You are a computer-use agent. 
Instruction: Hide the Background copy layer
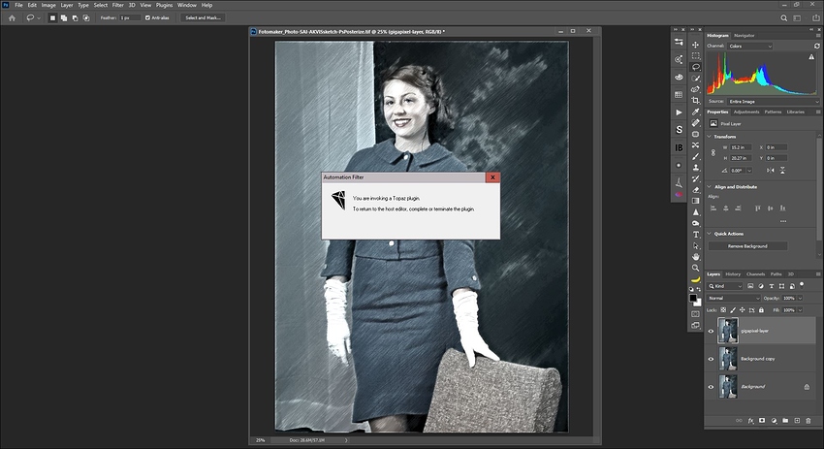(711, 359)
